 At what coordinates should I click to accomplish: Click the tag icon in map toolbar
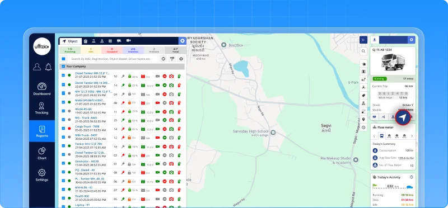pyautogui.click(x=363, y=95)
